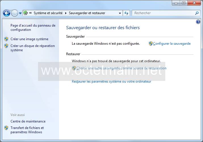Open 'Restaurer les paramètres système ou votre ordinateur'

click(x=112, y=81)
